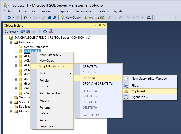Select Start PowerShell menu entry
The width and height of the screenshot is (181, 134).
pos(52,93)
